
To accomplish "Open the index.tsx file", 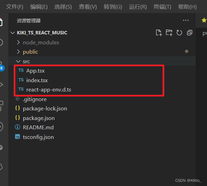I will coord(37,80).
